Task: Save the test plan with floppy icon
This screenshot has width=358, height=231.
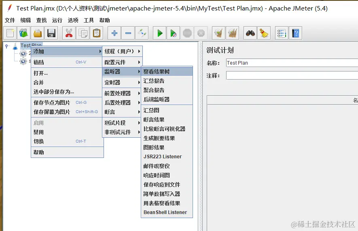Action: [x=51, y=33]
